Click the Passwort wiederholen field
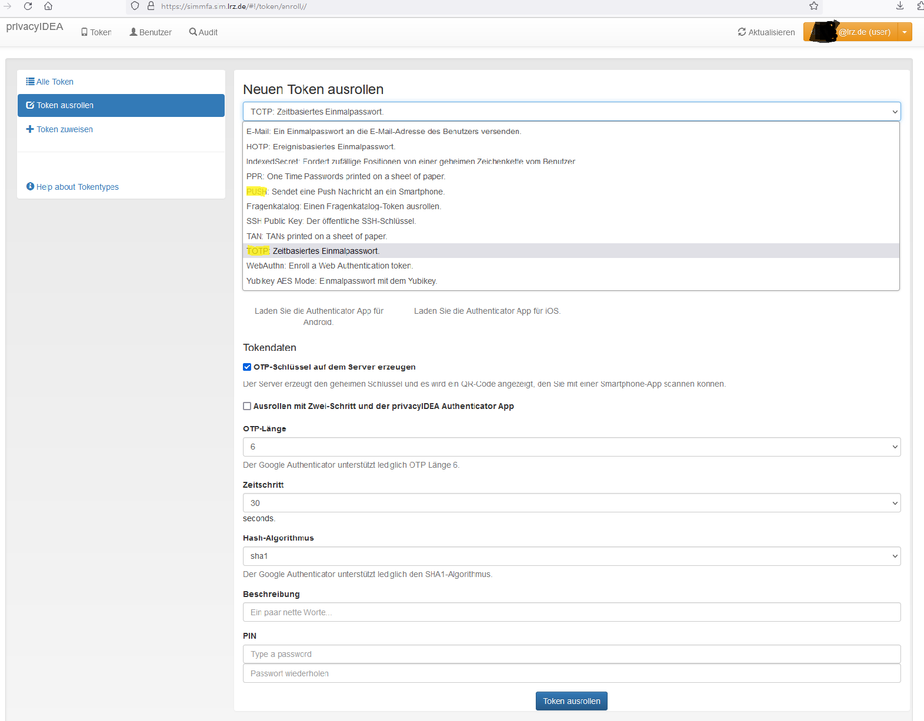Viewport: 924px width, 721px height. point(572,673)
